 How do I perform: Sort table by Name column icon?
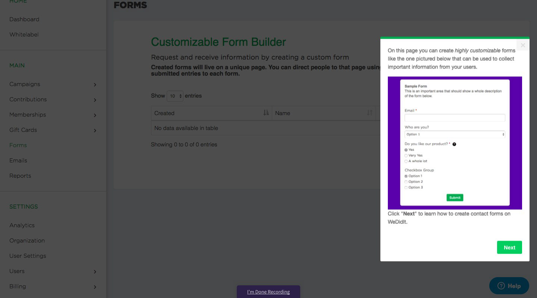point(370,112)
